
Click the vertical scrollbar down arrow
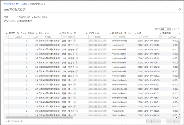click(x=179, y=115)
